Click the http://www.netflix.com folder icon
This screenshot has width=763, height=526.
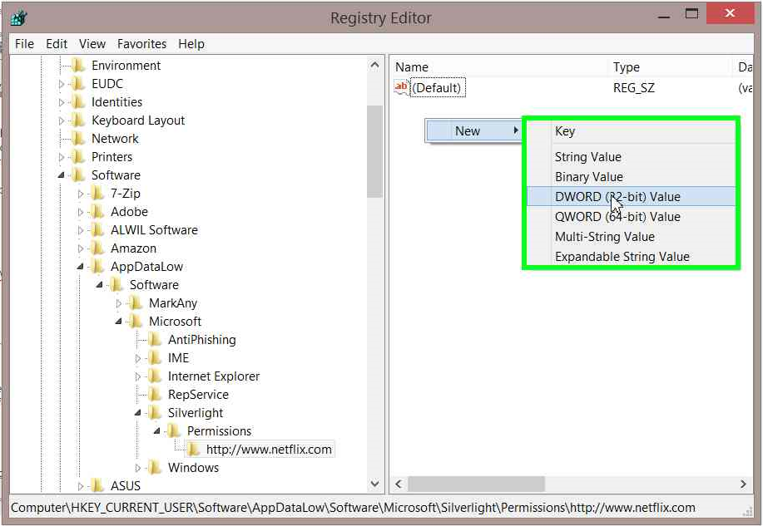tap(193, 450)
